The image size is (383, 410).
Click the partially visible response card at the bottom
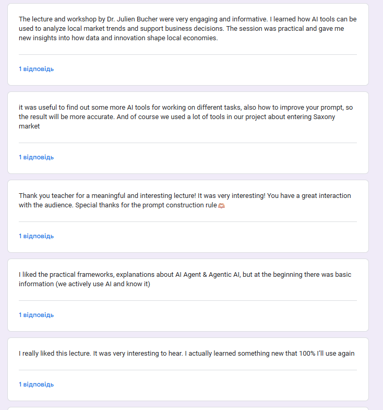click(188, 408)
